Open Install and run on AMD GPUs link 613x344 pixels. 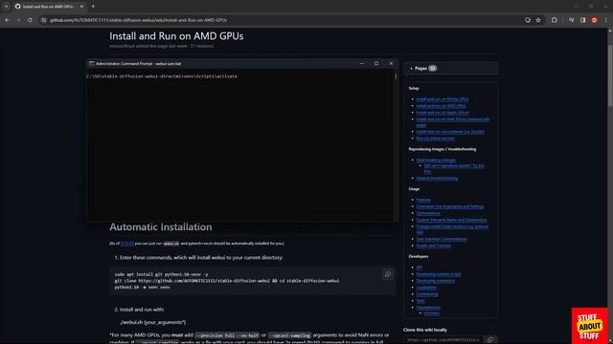[x=441, y=106]
